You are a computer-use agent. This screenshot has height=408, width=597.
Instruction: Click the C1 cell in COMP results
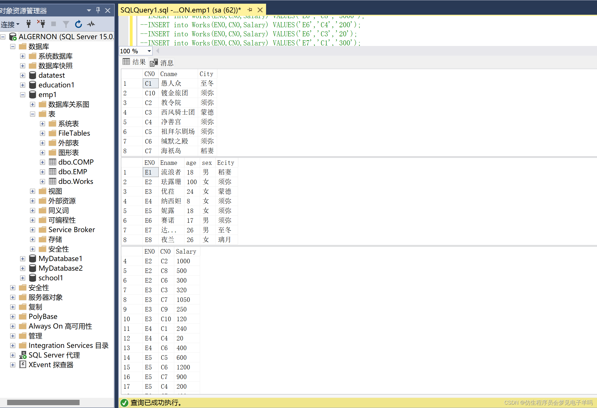[x=150, y=84]
